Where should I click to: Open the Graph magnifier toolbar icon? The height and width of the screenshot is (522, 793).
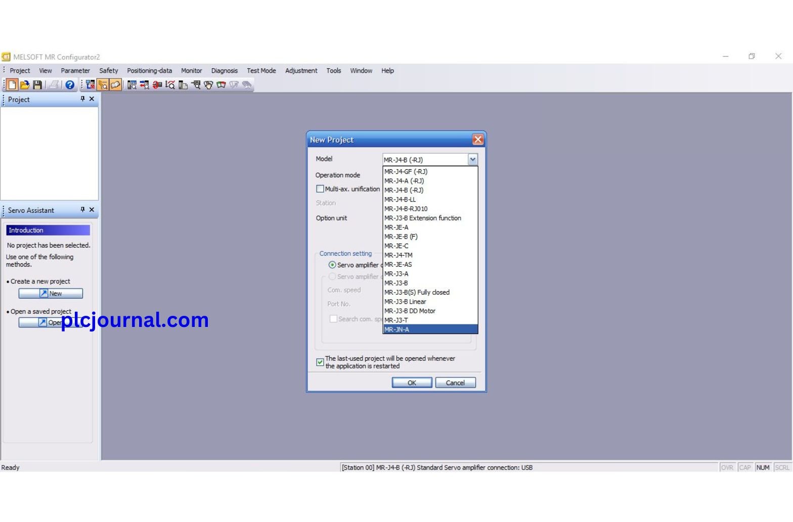click(x=170, y=85)
